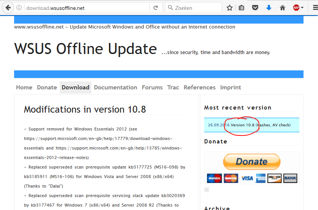
Task: Open the Home navigation tab
Action: pos(24,87)
